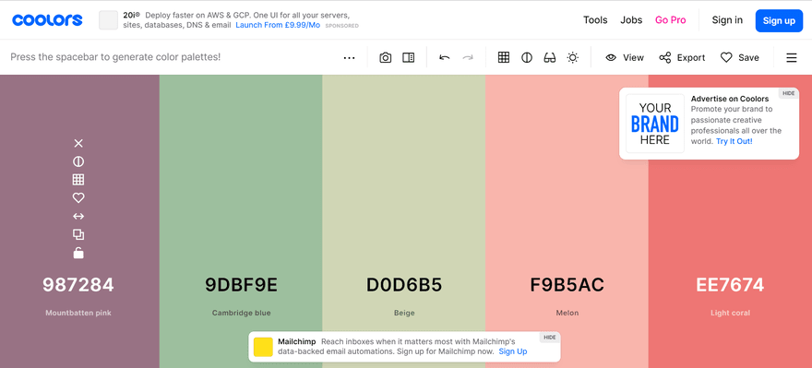Click the Melon color name
The image size is (812, 368).
[x=567, y=314]
